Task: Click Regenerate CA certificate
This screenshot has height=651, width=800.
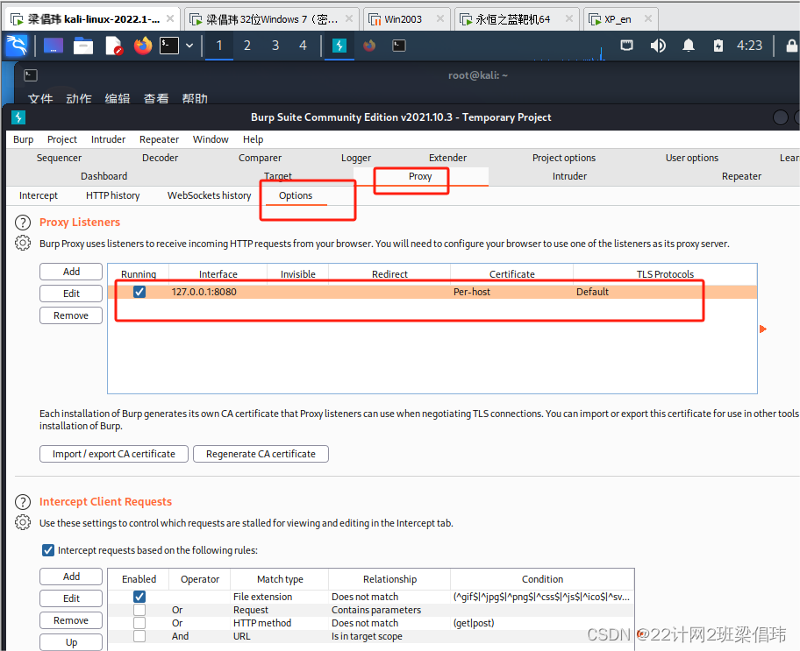Action: click(261, 454)
